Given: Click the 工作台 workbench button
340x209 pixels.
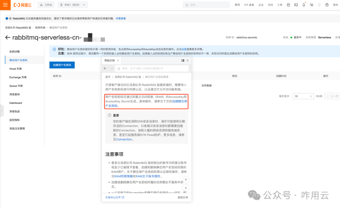Looking at the screenshot, I should (46, 5).
